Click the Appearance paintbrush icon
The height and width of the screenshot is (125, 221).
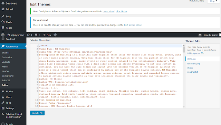pos(3,46)
